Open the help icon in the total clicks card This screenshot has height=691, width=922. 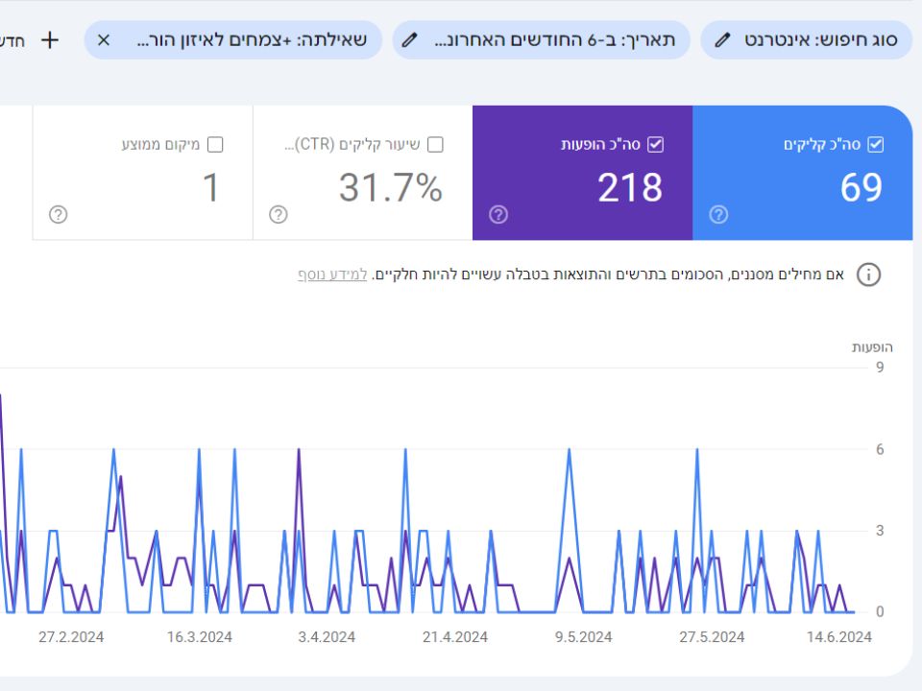pos(717,215)
